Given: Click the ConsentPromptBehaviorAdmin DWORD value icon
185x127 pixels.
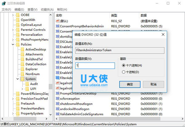Looking at the screenshot, I should (x=57, y=26).
